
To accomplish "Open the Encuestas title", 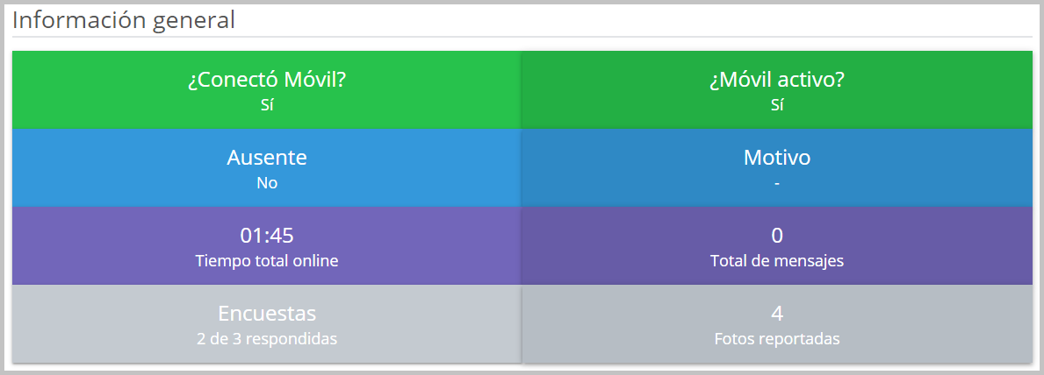I will pyautogui.click(x=267, y=313).
